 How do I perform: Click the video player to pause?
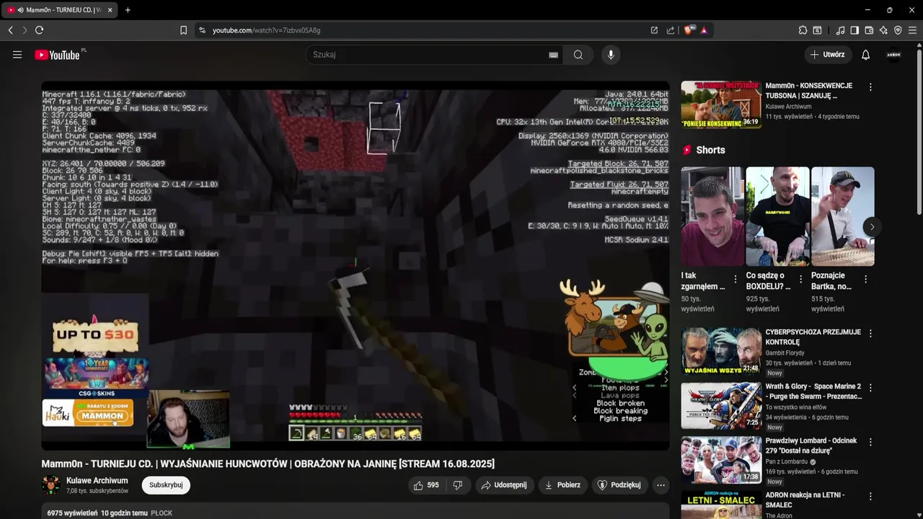click(x=355, y=265)
